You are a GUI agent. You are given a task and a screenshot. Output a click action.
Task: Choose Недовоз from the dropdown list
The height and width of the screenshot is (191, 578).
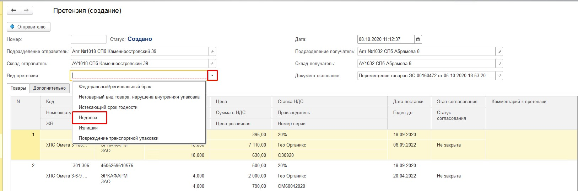(x=88, y=118)
